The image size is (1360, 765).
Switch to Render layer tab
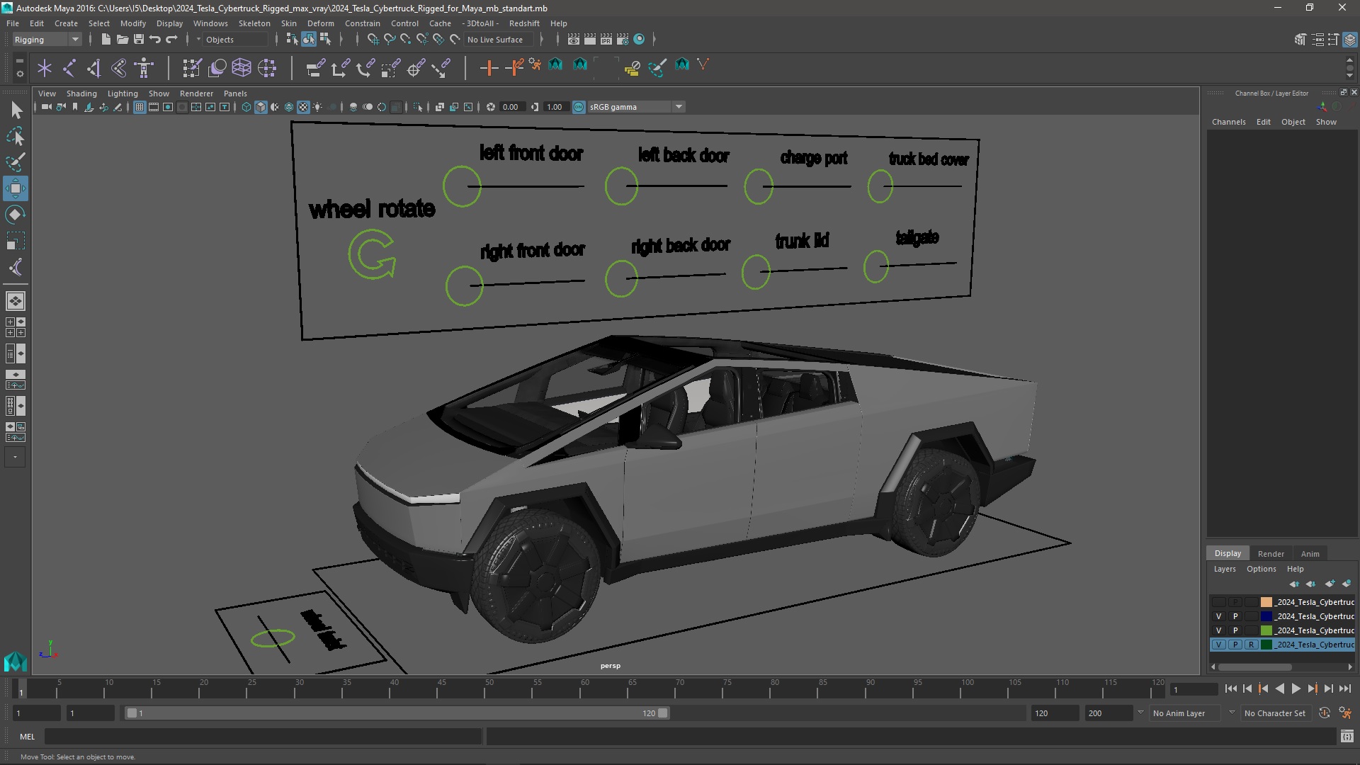click(x=1271, y=554)
